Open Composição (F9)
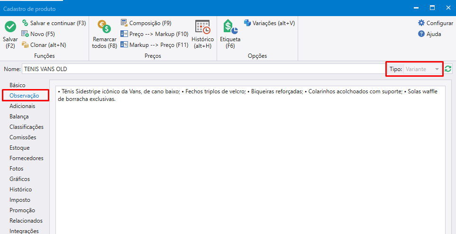Viewport: 456px width, 234px height. pyautogui.click(x=146, y=23)
